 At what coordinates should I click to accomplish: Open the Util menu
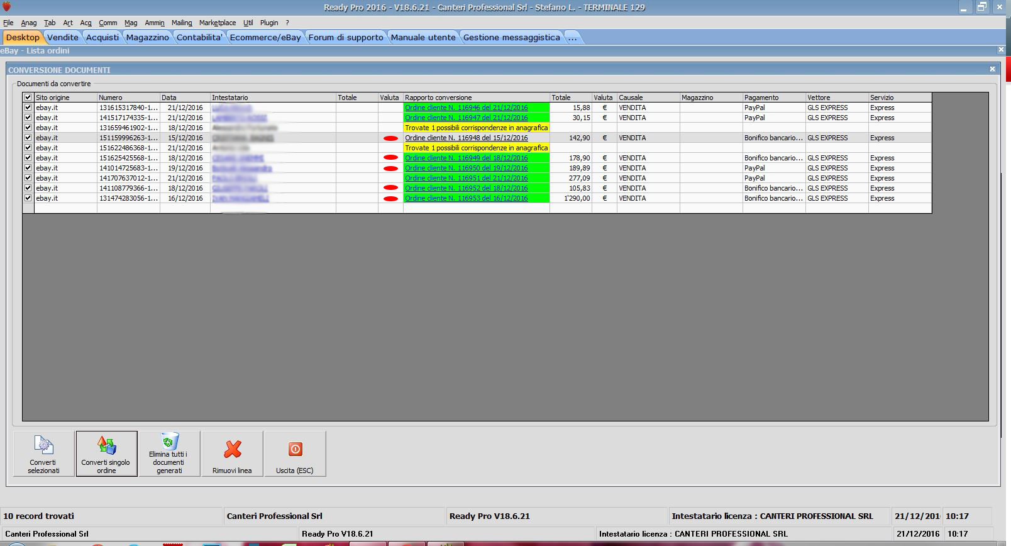coord(248,23)
